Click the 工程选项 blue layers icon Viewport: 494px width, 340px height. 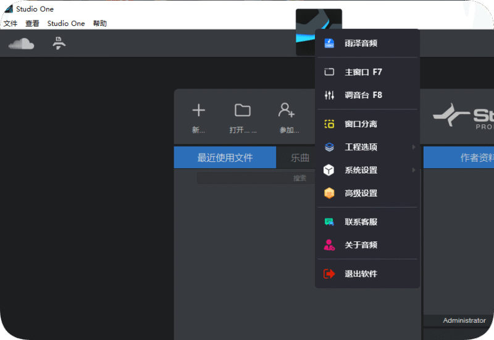[329, 147]
